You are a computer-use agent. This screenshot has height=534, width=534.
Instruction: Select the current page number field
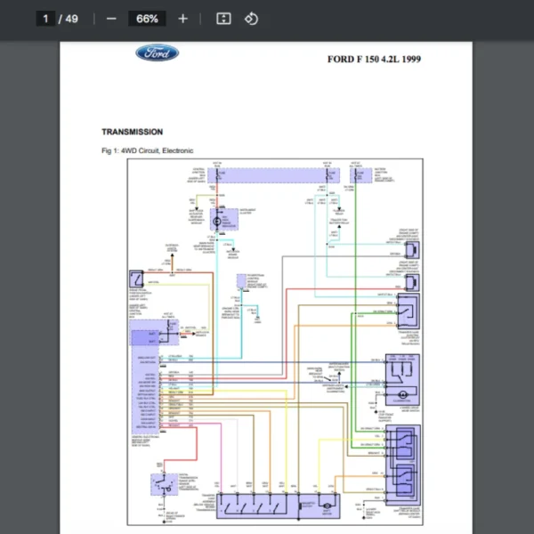pos(45,19)
